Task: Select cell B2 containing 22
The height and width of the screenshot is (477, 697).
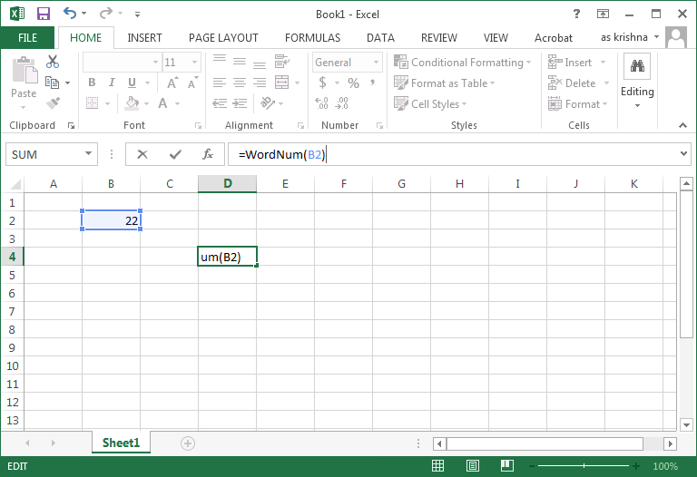Action: coord(111,220)
